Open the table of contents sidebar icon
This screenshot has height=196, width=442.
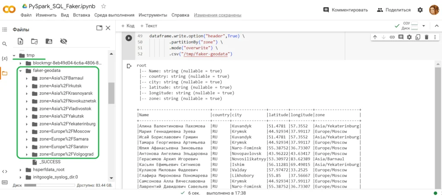coord(4,29)
